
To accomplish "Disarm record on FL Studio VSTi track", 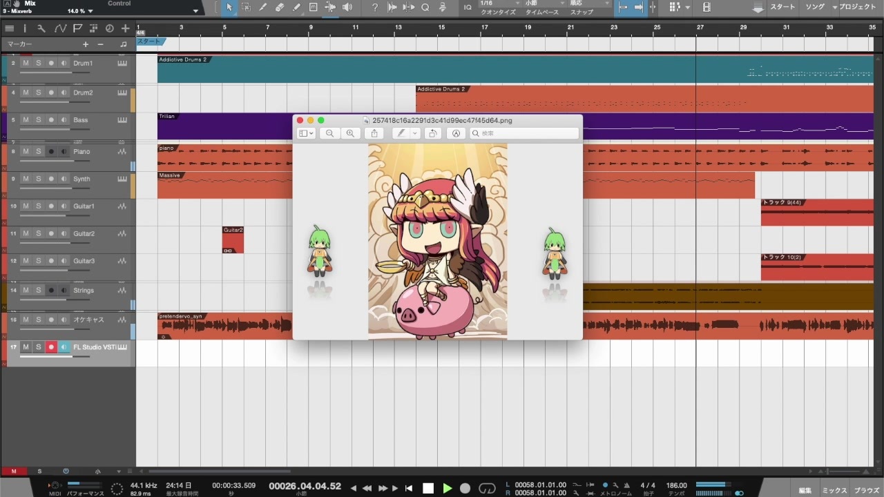I will [x=50, y=347].
